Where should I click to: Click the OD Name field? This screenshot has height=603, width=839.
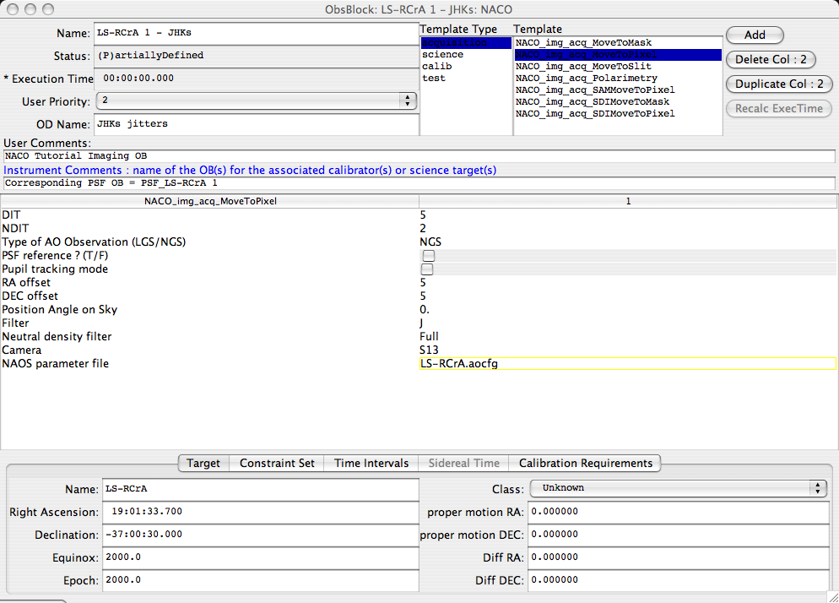[x=256, y=124]
